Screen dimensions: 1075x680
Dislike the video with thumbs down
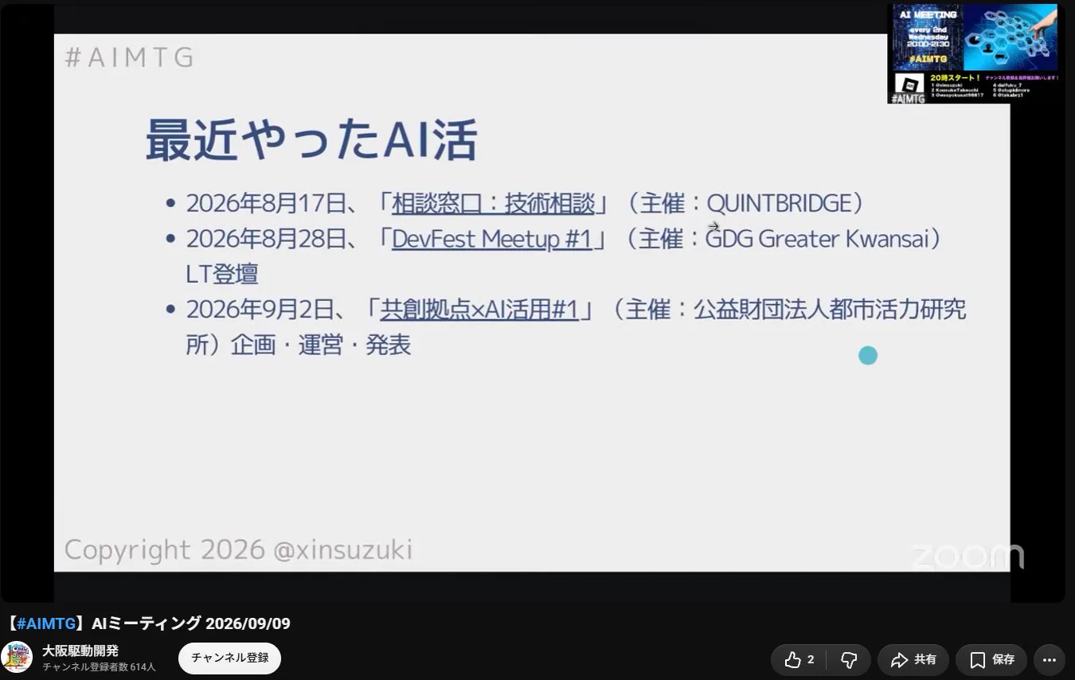click(x=849, y=659)
